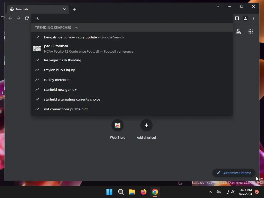This screenshot has height=198, width=264.
Task: Select 'starfield alternating currents choice' suggestion
Action: point(132,99)
